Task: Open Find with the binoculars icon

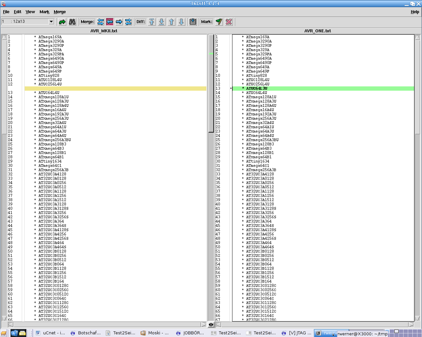Action: click(x=72, y=22)
